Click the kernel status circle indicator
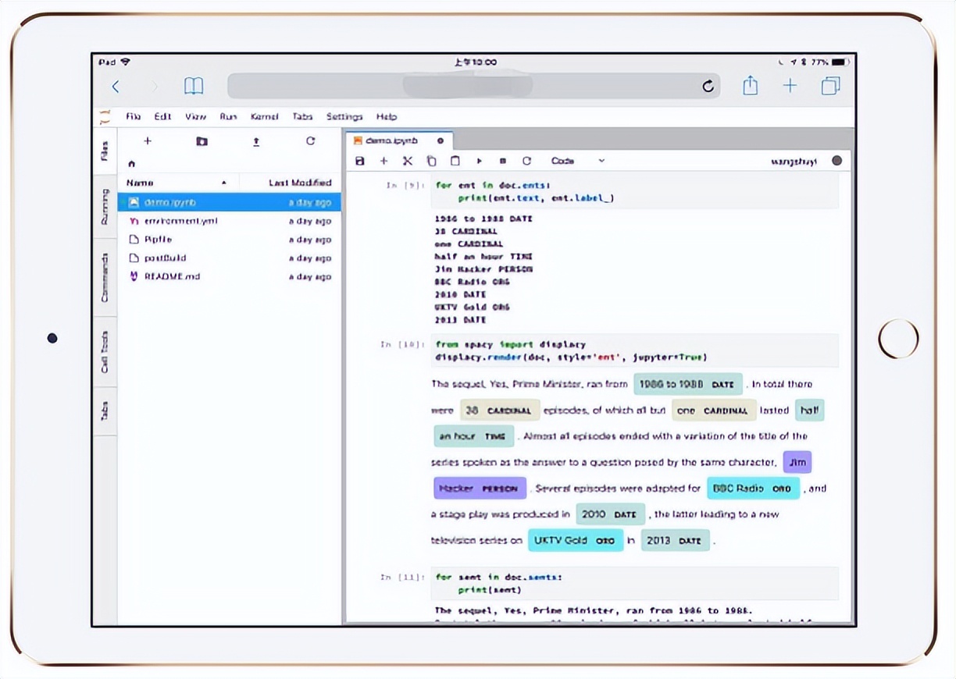 click(x=837, y=161)
